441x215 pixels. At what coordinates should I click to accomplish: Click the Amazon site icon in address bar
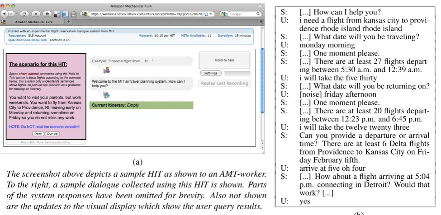click(x=84, y=14)
